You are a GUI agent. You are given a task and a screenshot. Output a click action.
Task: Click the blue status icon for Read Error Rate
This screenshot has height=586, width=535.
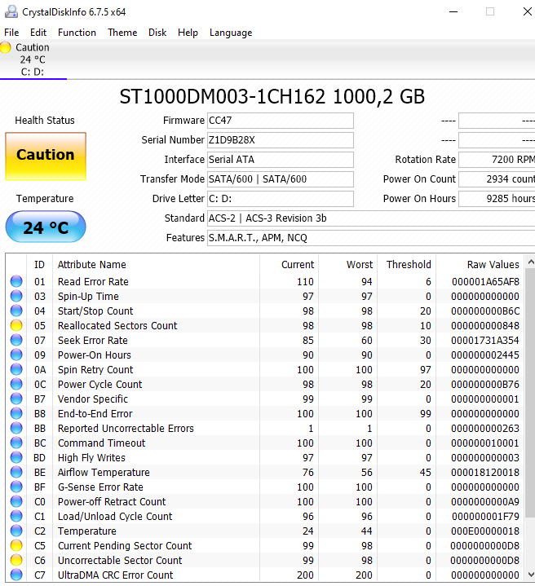[x=16, y=281]
